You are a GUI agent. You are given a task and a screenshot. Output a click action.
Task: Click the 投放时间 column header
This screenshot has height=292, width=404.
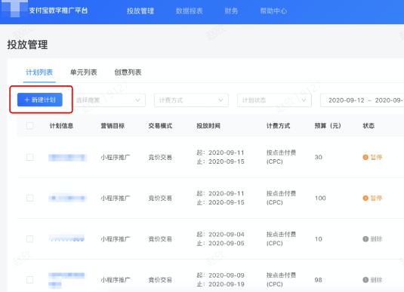coord(208,126)
